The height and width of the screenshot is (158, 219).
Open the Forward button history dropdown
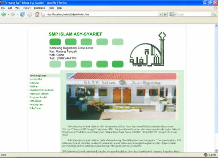[17, 14]
